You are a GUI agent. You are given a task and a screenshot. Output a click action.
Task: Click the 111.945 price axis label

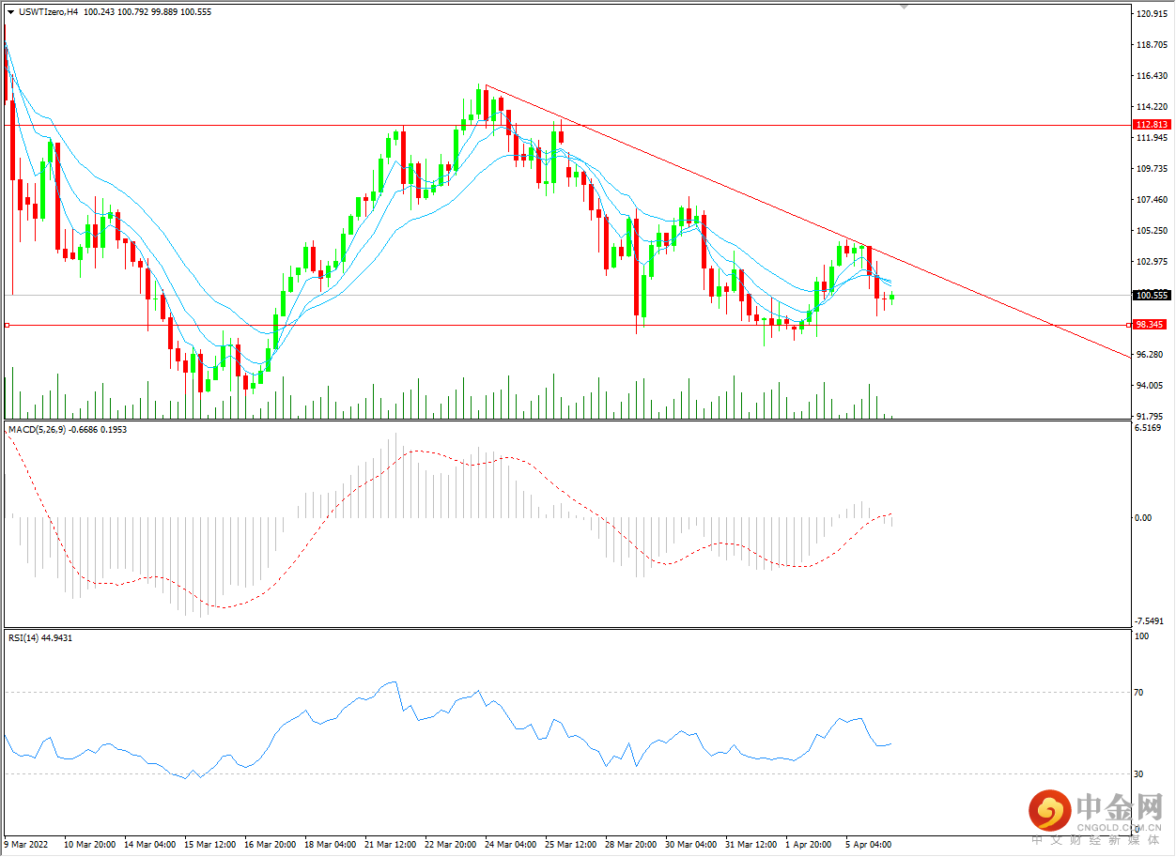(x=1151, y=138)
